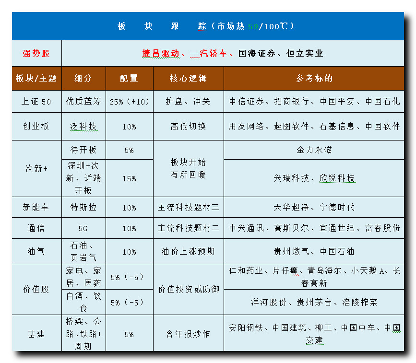Click the 深圳+次新、近端开板 cell

coord(83,178)
